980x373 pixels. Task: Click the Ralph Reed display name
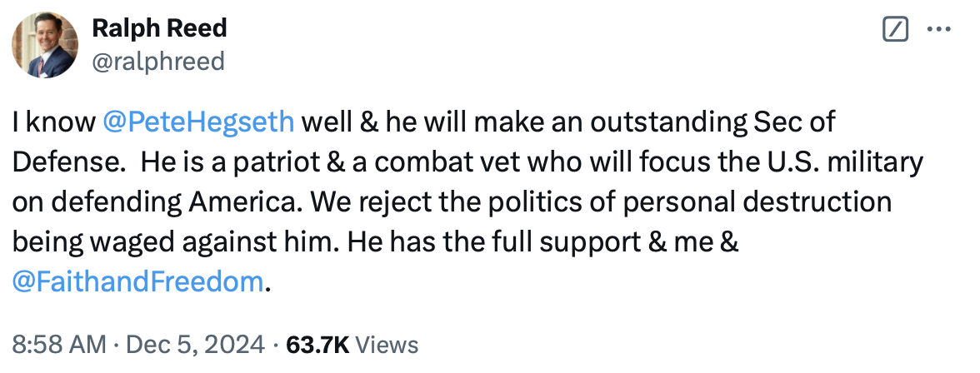159,28
